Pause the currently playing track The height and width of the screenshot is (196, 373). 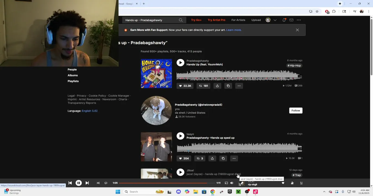(78, 183)
